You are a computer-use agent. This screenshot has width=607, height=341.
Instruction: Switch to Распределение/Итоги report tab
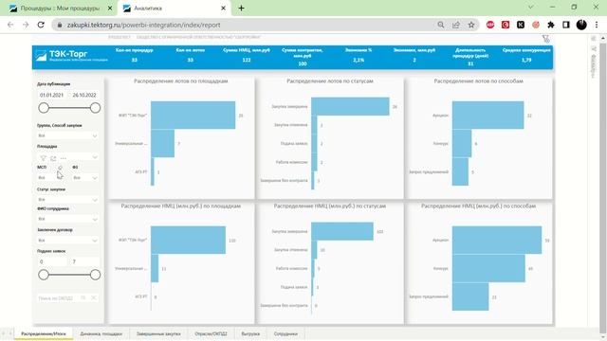pyautogui.click(x=44, y=333)
